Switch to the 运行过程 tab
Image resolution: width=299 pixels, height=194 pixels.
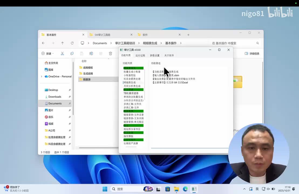[140, 56]
